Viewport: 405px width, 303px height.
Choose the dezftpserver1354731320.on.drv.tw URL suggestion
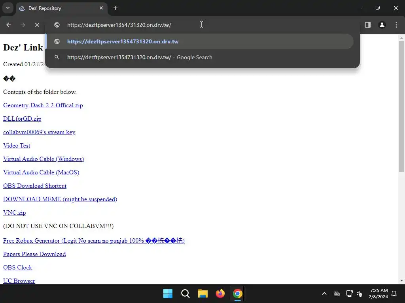(200, 41)
